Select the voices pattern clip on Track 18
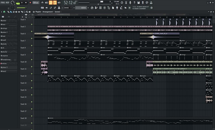Image resolution: width=215 pixels, height=130 pixels. 130,121
